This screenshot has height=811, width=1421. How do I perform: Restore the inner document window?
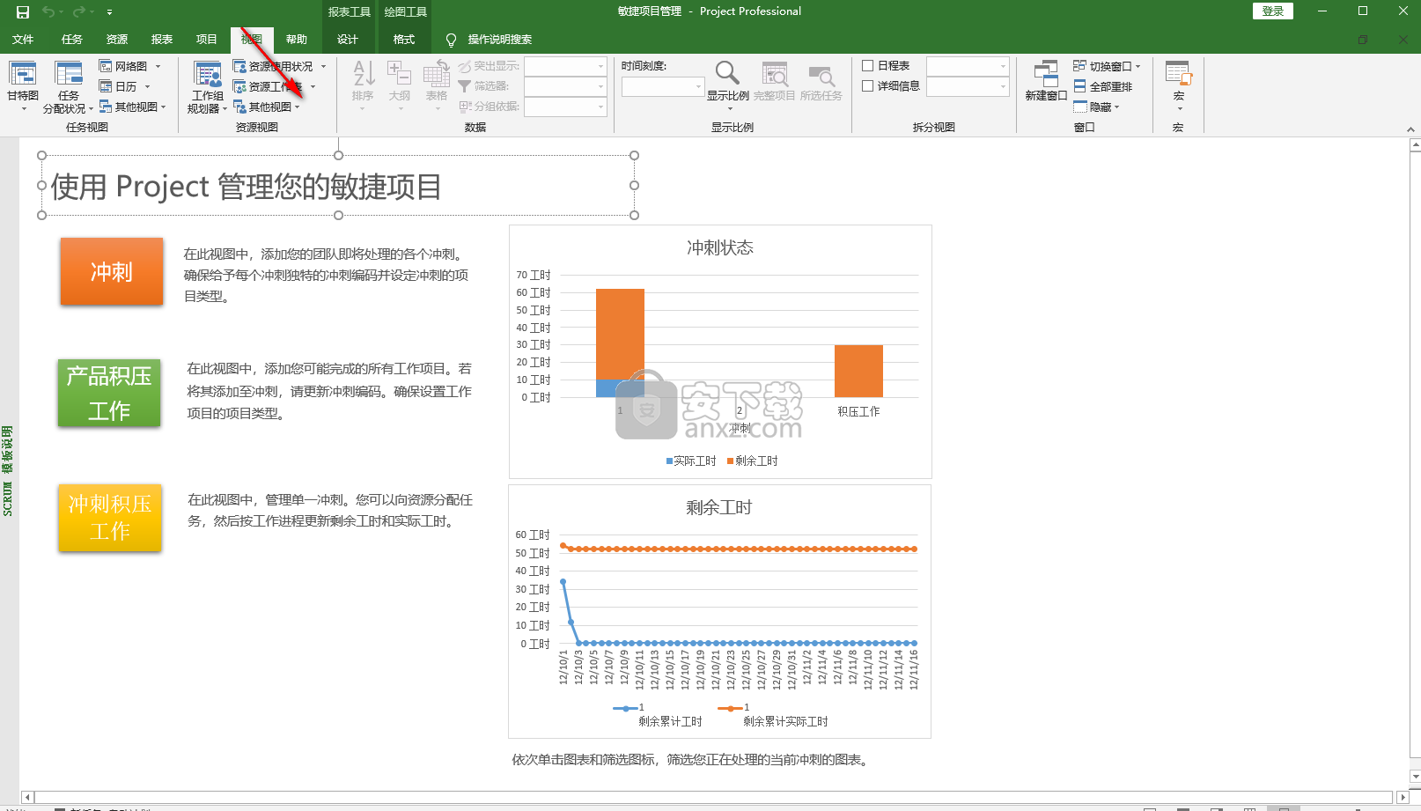click(x=1363, y=40)
